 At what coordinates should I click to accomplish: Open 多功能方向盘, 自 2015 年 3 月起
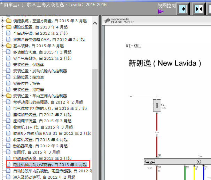(x=42, y=52)
